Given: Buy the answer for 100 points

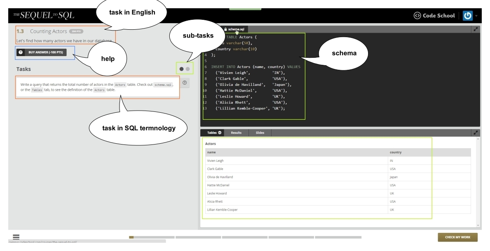Looking at the screenshot, I should point(42,52).
